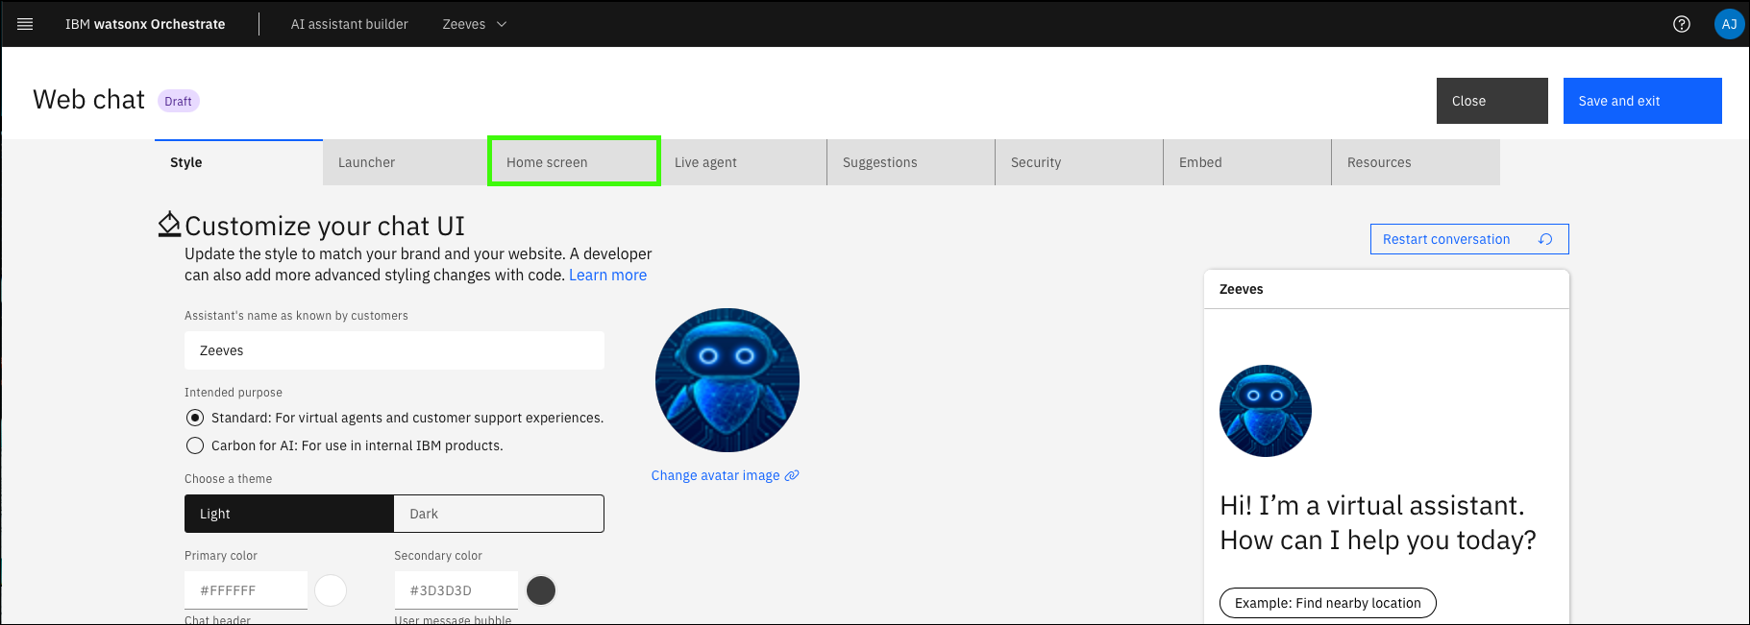Switch to the Home screen tab
Viewport: 1750px width, 625px height.
[574, 162]
